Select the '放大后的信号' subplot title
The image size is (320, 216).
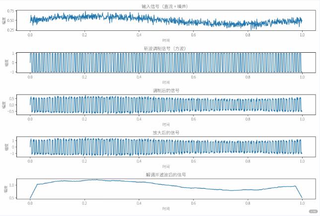pyautogui.click(x=166, y=133)
